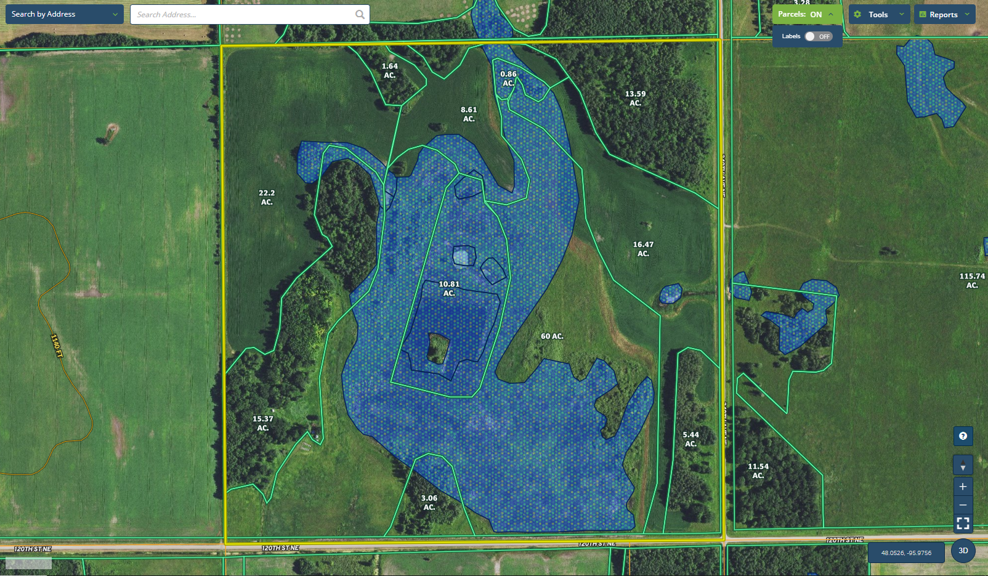Viewport: 988px width, 576px height.
Task: Click the search magnifier icon
Action: pos(360,14)
